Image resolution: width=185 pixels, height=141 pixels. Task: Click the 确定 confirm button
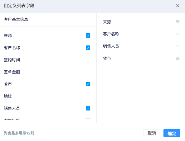pos(172,133)
